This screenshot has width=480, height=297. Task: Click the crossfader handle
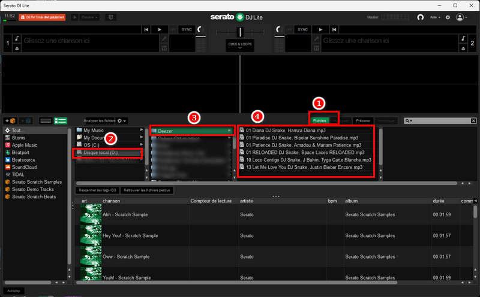click(x=241, y=32)
